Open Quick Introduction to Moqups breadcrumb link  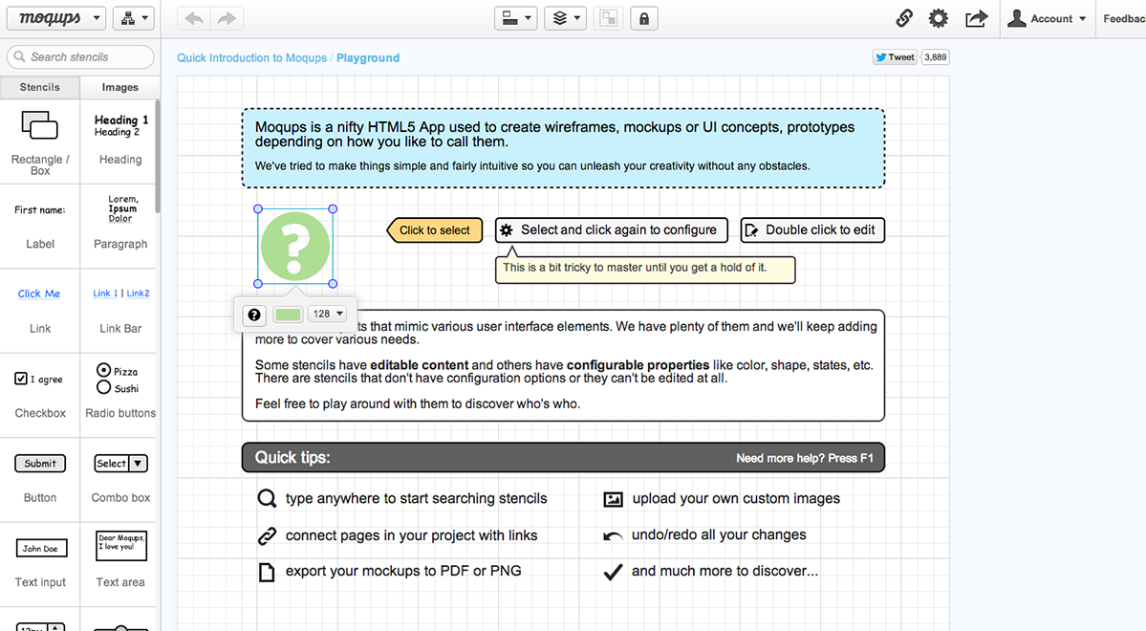tap(251, 57)
